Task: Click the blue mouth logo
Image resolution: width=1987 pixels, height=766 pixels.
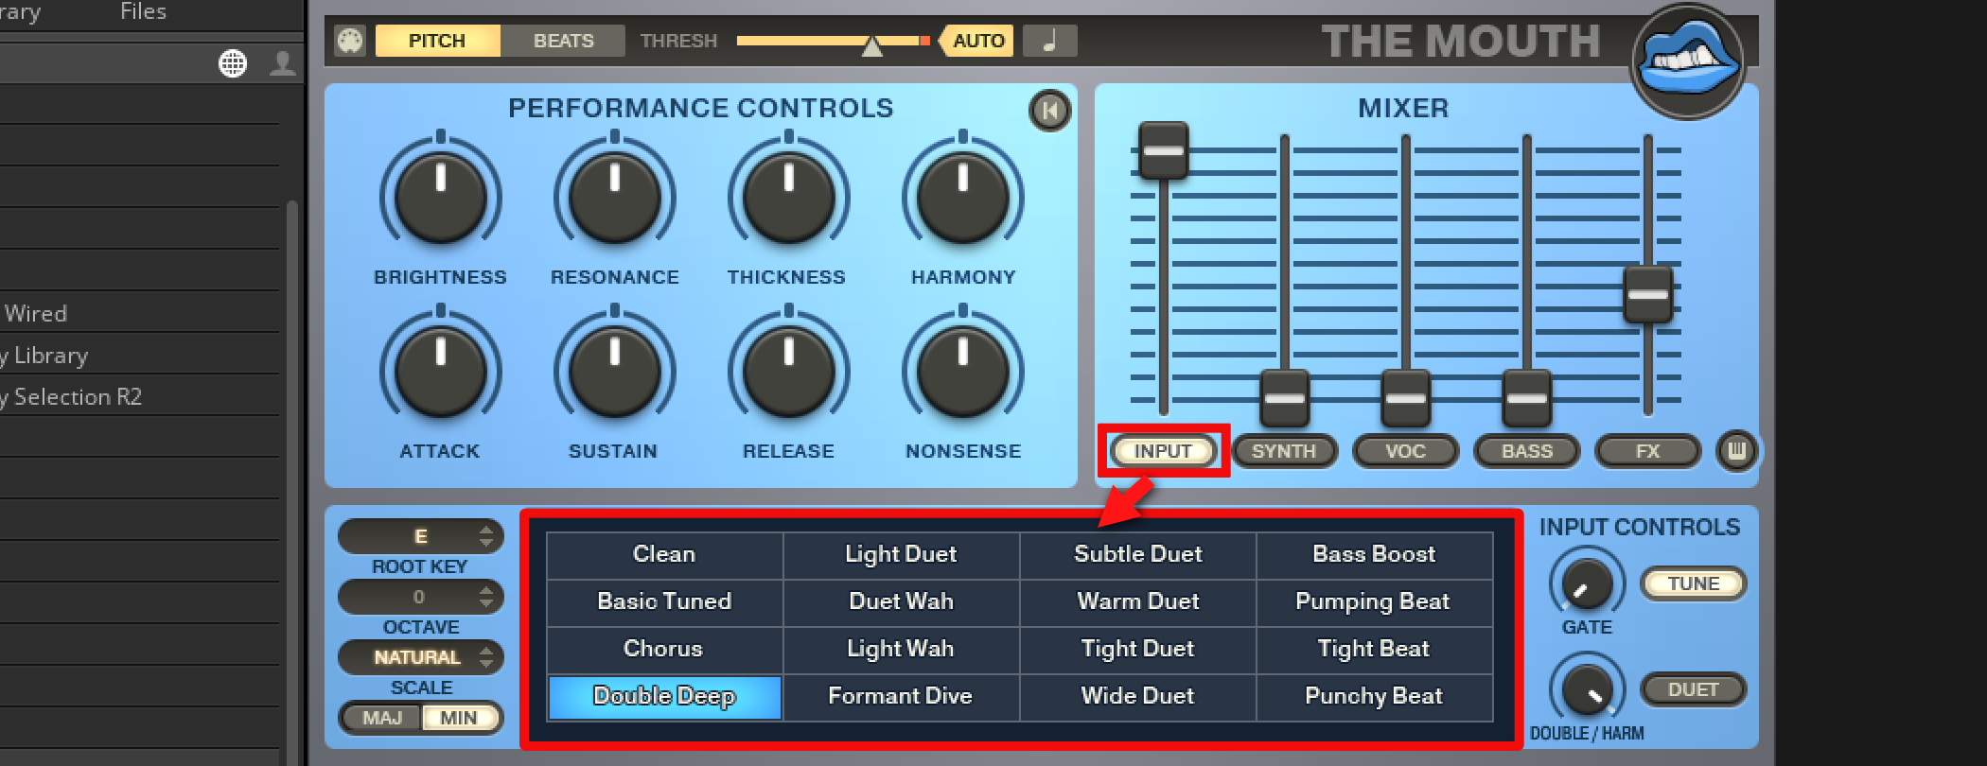Action: point(1689,61)
